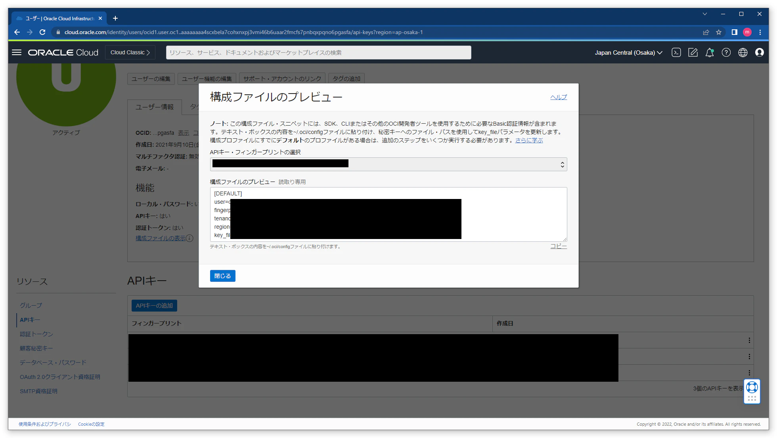777x438 pixels.
Task: Select グループ in resources list
Action: [31, 306]
